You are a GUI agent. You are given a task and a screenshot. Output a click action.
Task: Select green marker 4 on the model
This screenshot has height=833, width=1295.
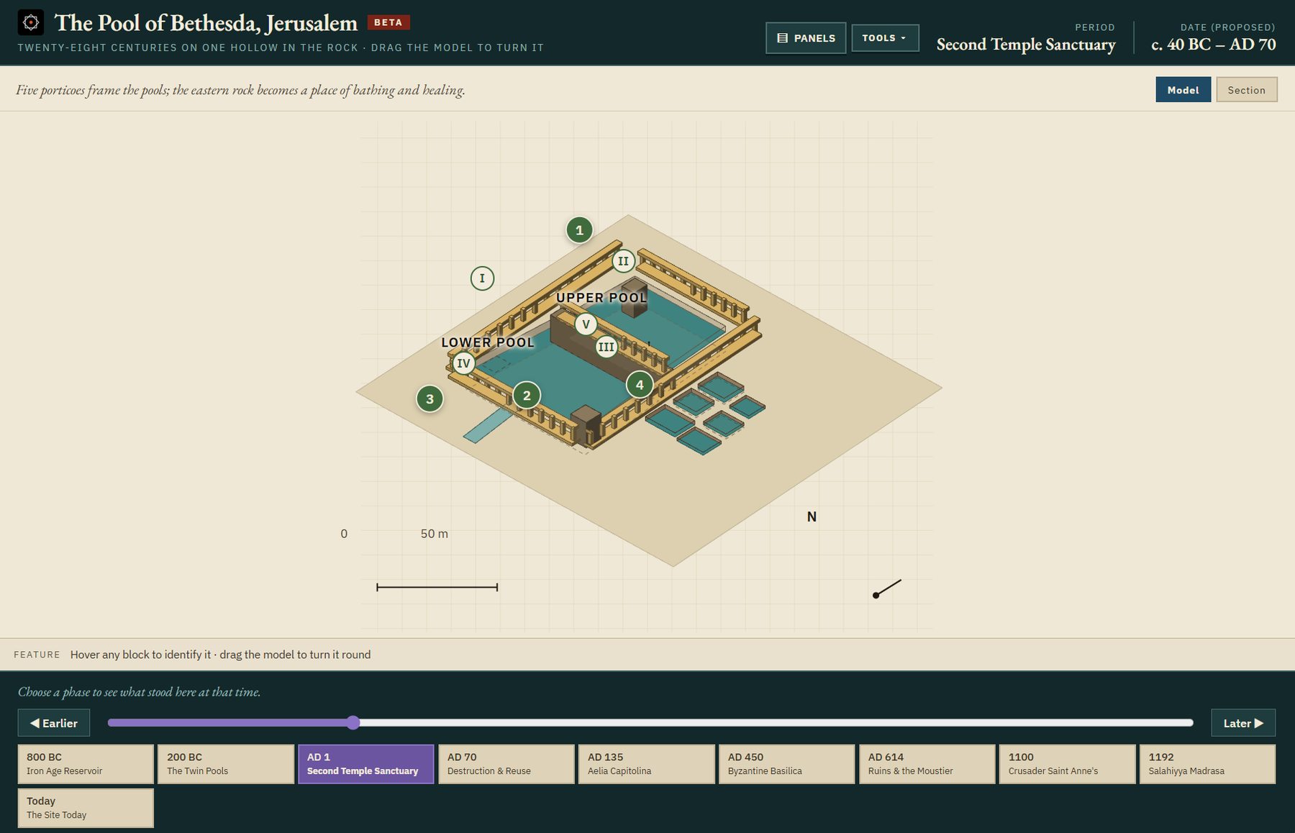tap(640, 385)
